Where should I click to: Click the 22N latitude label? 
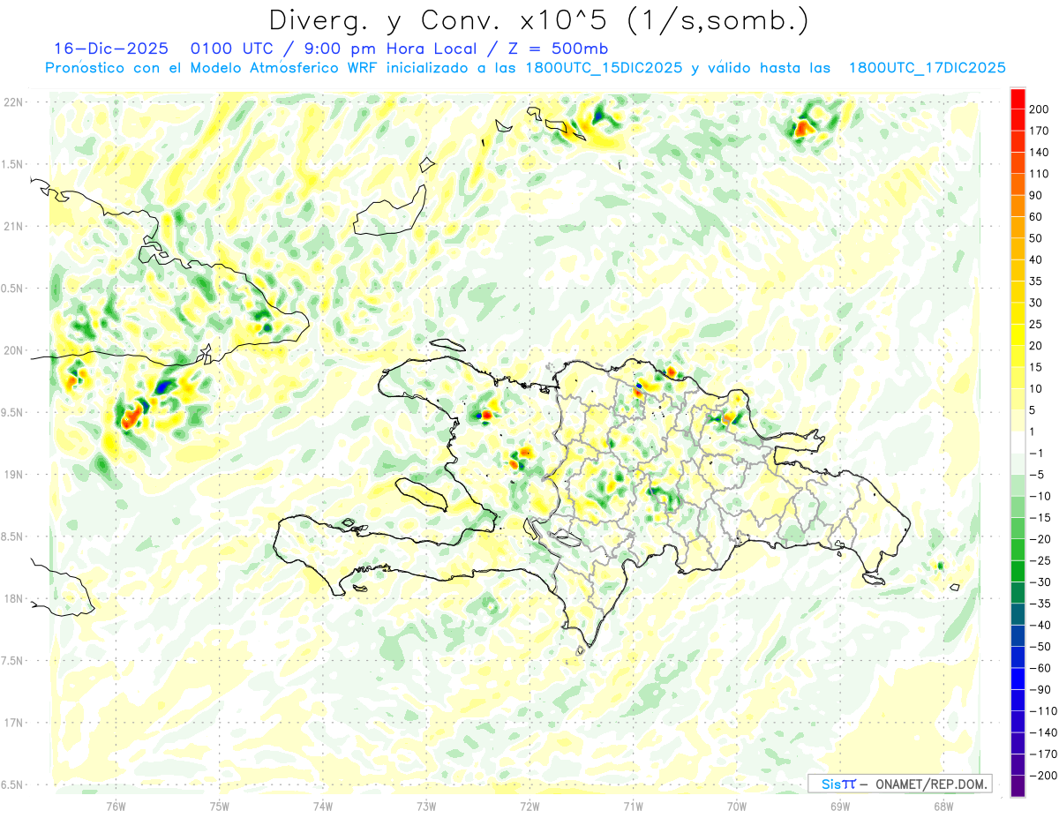[x=13, y=102]
